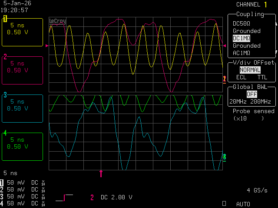Select DC50Ω coupling
This screenshot has width=278, height=208.
[x=242, y=23]
